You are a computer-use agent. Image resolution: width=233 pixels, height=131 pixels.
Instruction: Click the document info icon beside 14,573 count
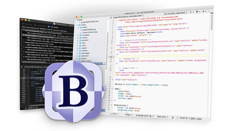(x=177, y=118)
